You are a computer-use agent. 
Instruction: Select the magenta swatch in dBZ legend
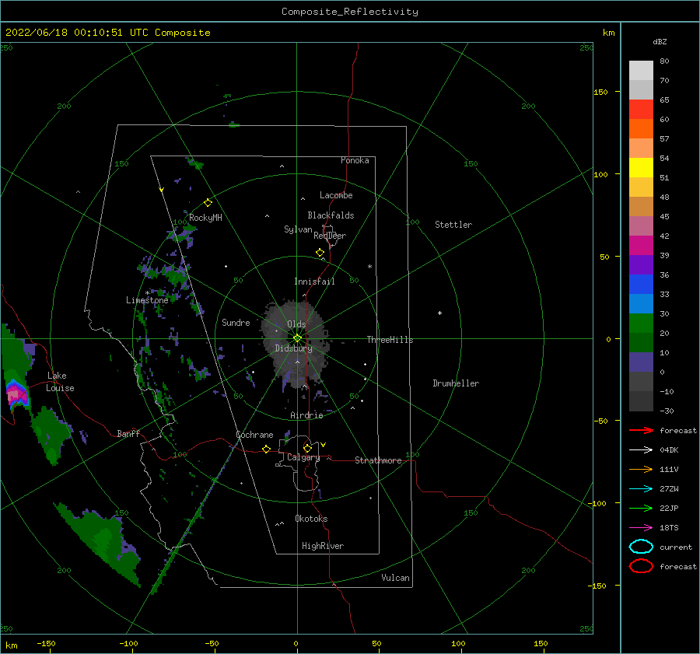pyautogui.click(x=641, y=245)
